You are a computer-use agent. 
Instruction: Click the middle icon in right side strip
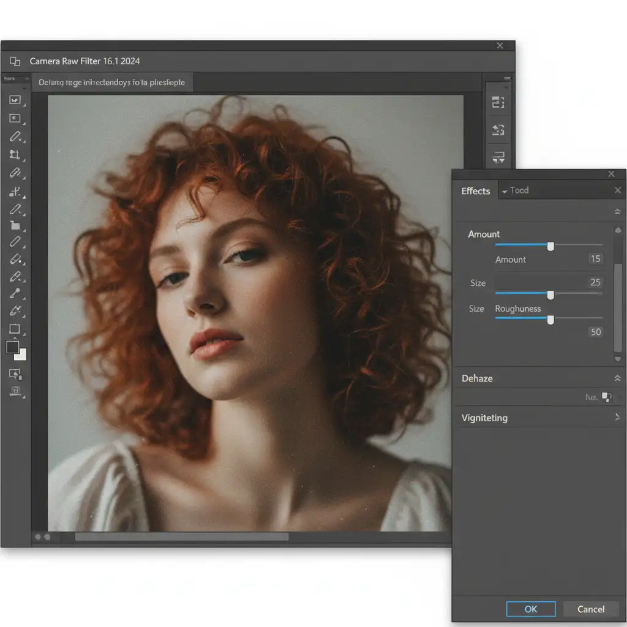tap(498, 130)
